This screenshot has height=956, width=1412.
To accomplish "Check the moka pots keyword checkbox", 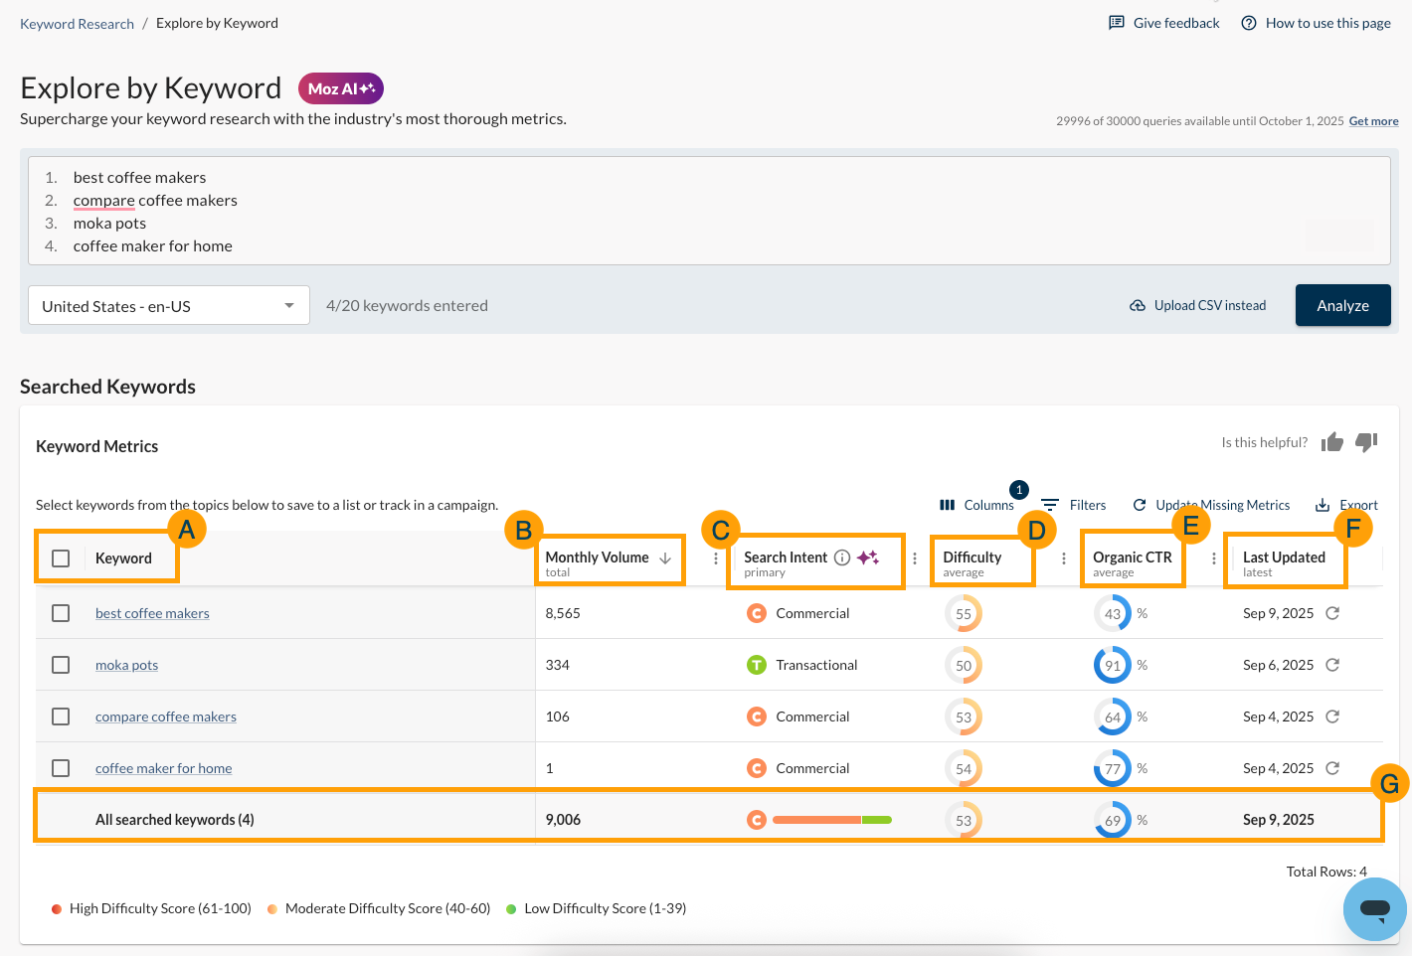I will (61, 664).
